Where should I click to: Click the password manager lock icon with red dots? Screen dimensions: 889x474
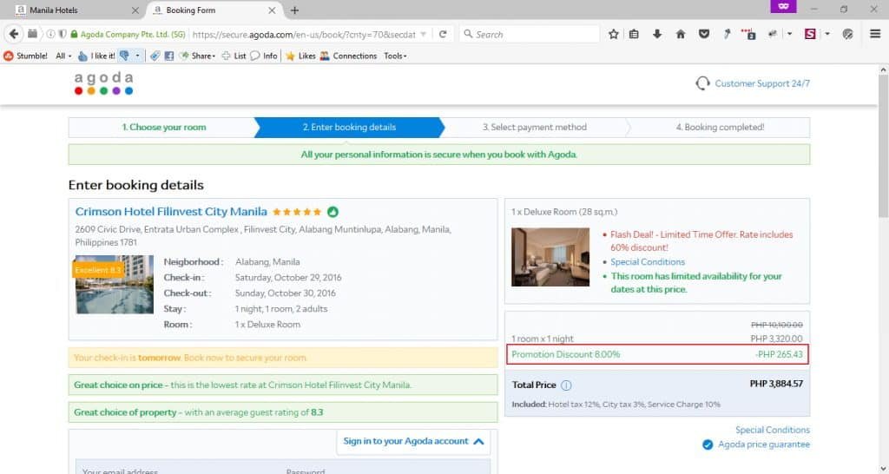pos(748,34)
